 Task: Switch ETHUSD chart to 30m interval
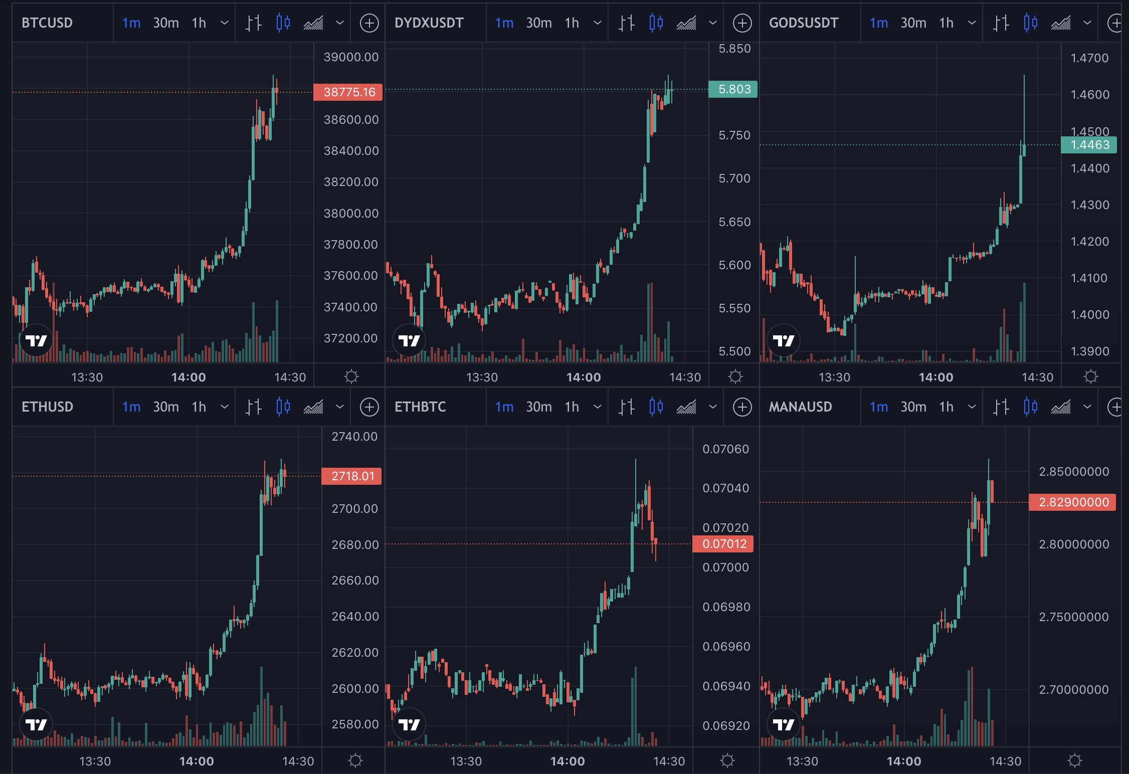tap(166, 407)
